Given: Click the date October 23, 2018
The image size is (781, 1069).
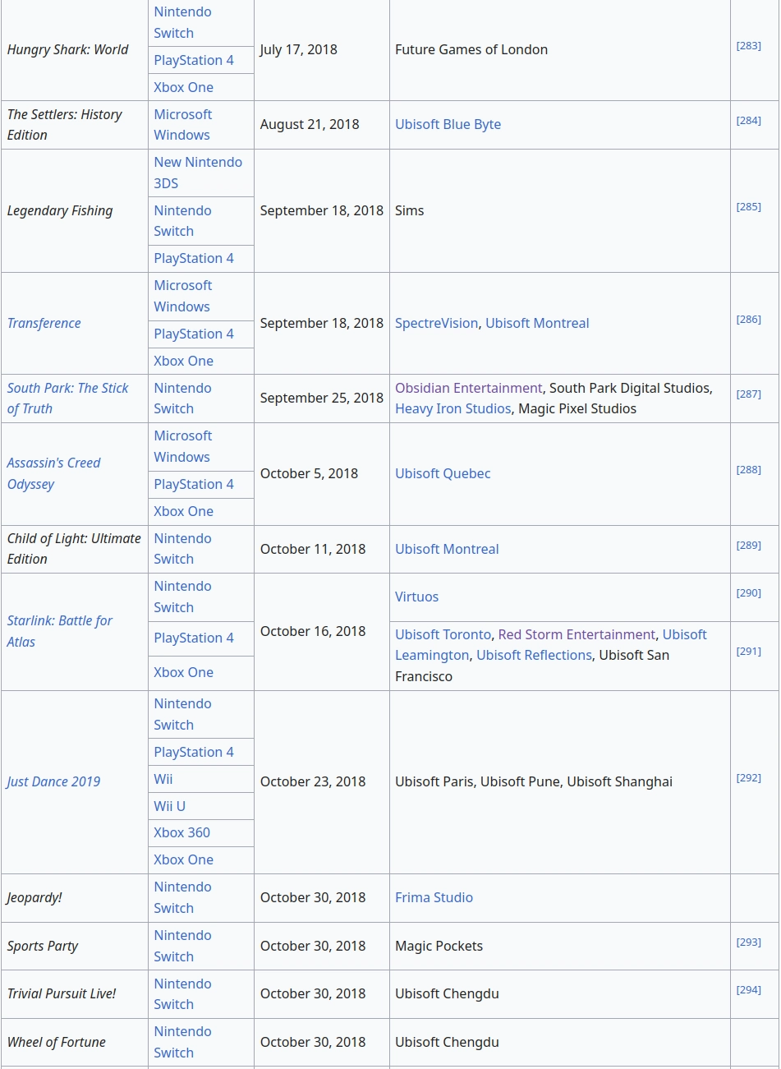Looking at the screenshot, I should pyautogui.click(x=313, y=781).
